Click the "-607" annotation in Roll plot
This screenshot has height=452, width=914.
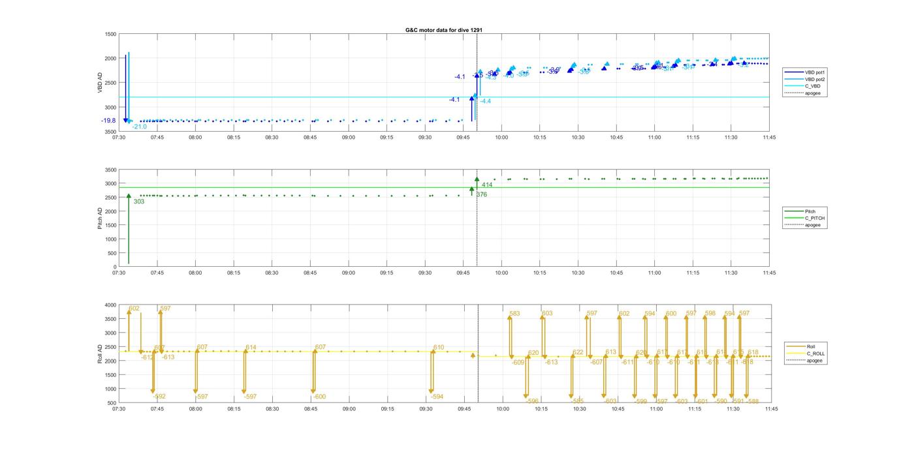click(x=596, y=362)
